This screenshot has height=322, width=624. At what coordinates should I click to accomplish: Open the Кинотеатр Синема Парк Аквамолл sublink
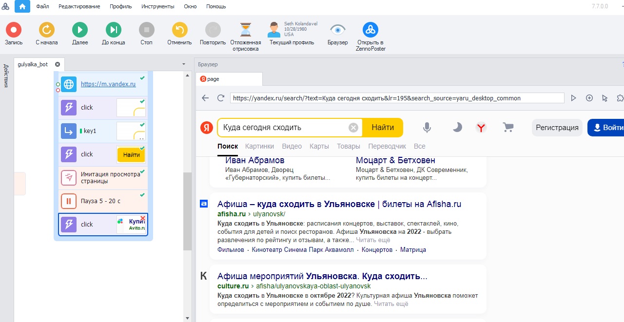click(x=304, y=249)
